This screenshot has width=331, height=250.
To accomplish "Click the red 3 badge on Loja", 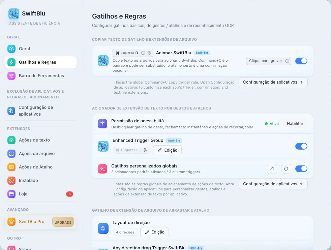I will pyautogui.click(x=69, y=194).
